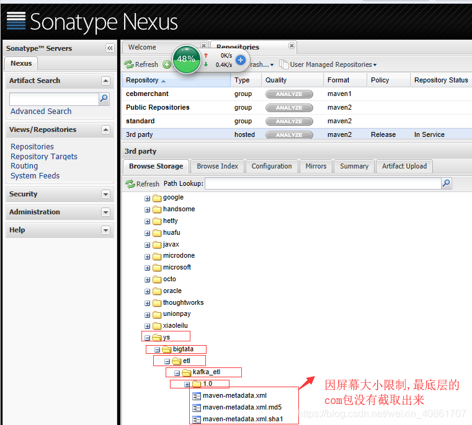Collapse the etl folder node
The width and height of the screenshot is (472, 425).
(167, 362)
